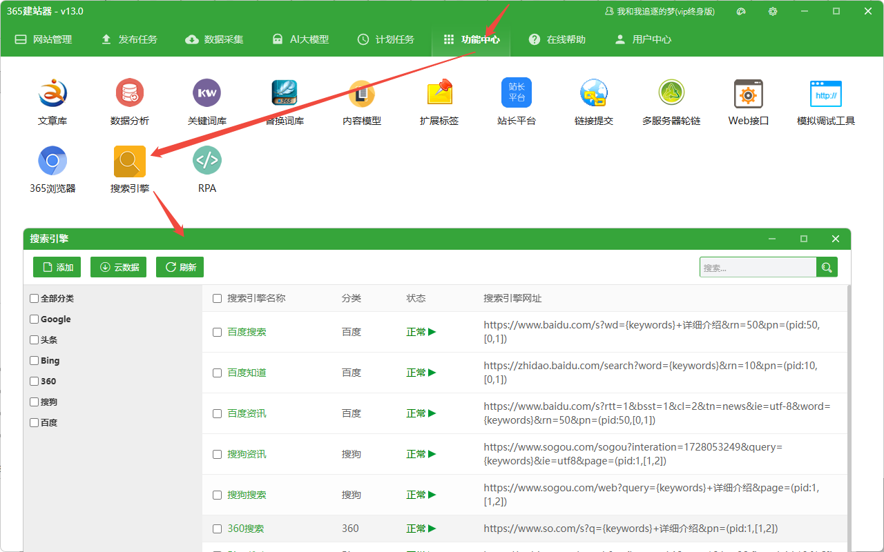Open the 搜狗资讯 engine name link
Viewport: 884px width, 552px height.
(x=247, y=454)
